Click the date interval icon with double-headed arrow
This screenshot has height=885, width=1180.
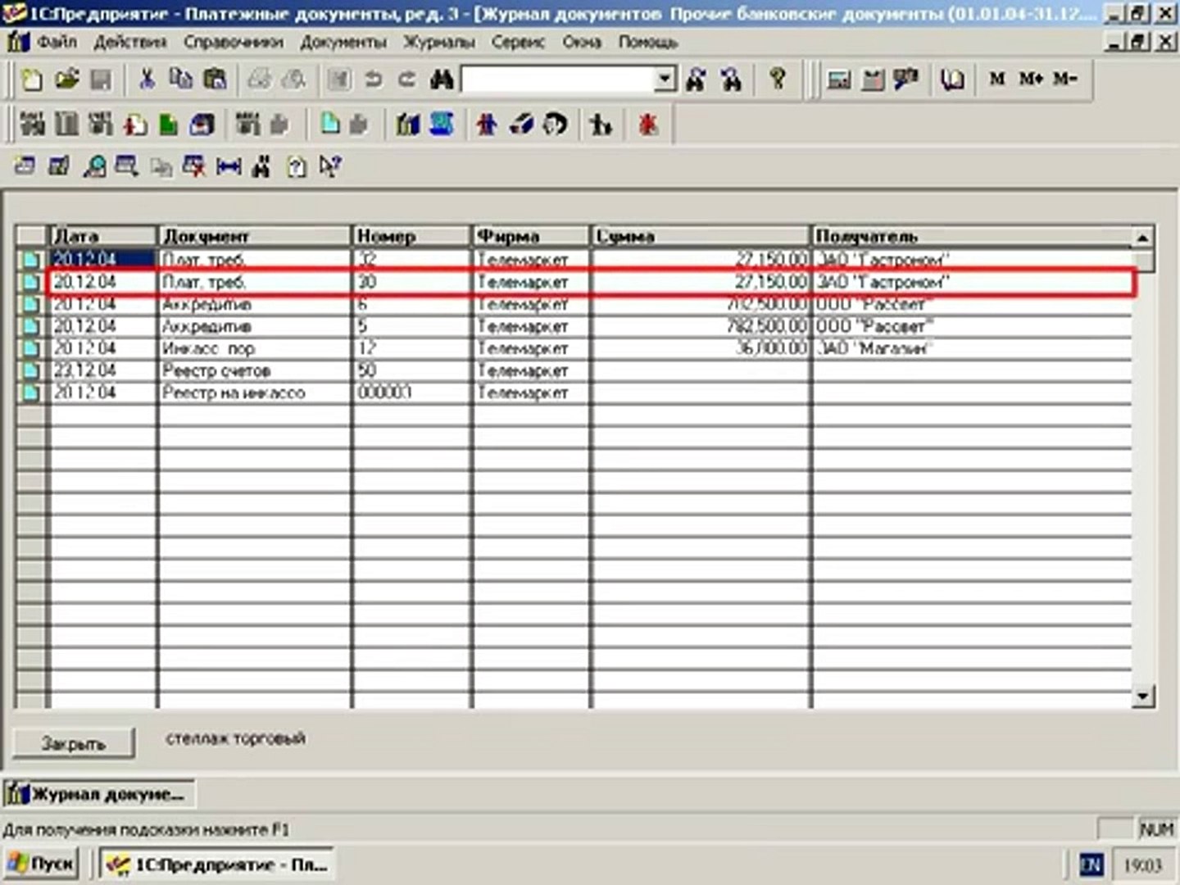pyautogui.click(x=229, y=167)
